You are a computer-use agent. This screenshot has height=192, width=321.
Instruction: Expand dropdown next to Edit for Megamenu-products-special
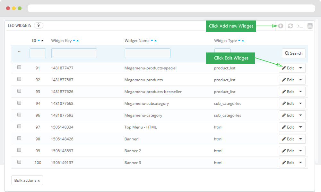(300, 68)
